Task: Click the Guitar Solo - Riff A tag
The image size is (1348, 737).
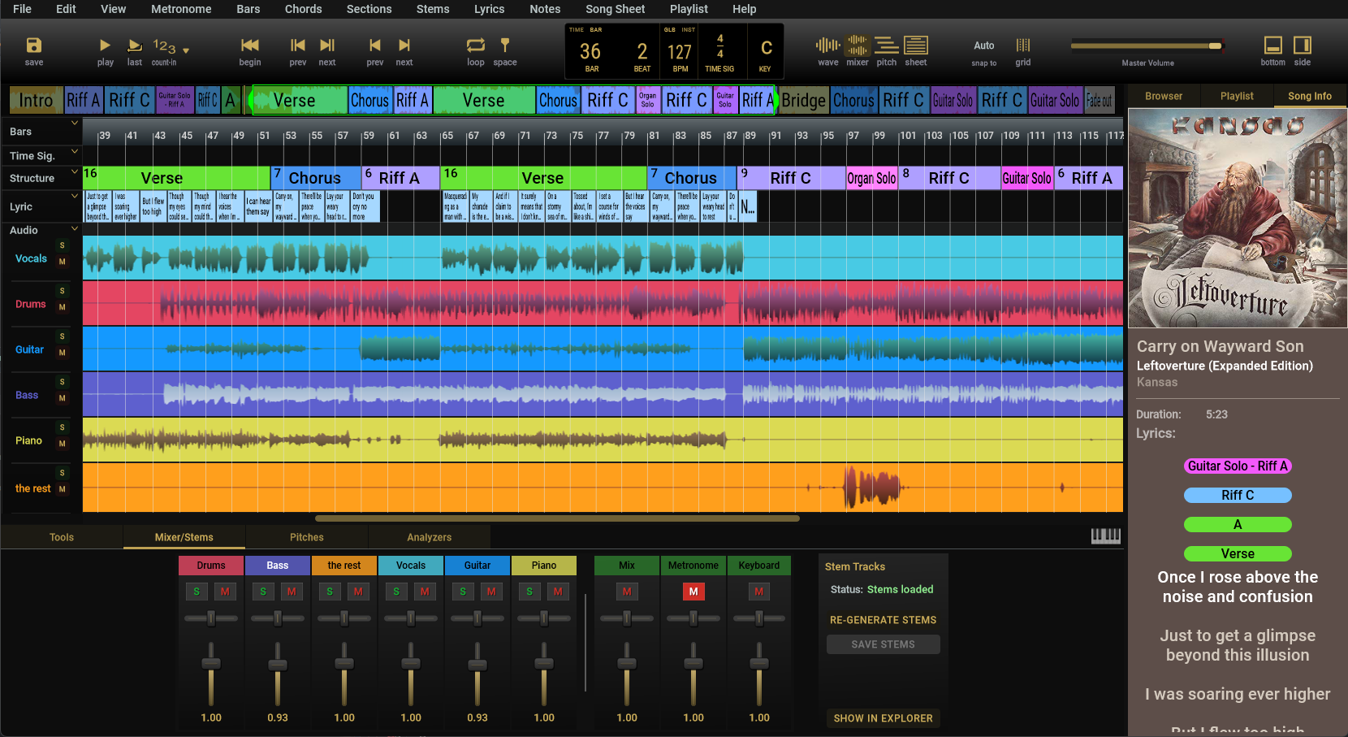Action: point(1238,466)
